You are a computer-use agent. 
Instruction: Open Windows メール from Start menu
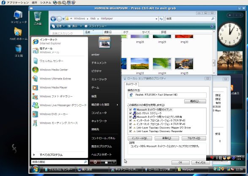click(59, 50)
